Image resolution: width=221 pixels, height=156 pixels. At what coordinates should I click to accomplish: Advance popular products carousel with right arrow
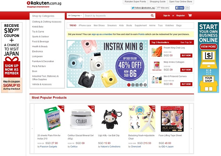pyautogui.click(x=191, y=128)
